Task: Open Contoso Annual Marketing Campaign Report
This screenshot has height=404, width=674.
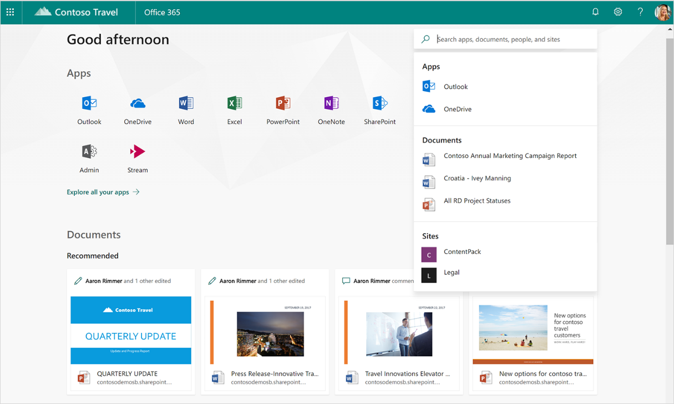Action: [510, 156]
